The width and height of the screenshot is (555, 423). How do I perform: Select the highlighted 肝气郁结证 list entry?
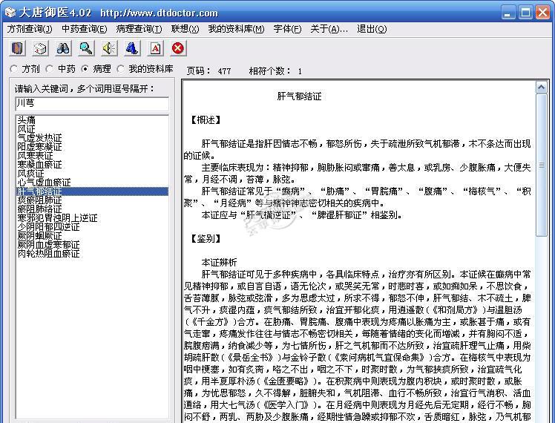[93, 191]
